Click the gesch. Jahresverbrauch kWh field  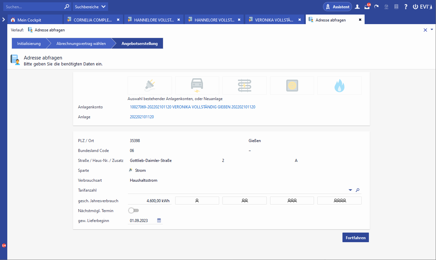point(150,201)
